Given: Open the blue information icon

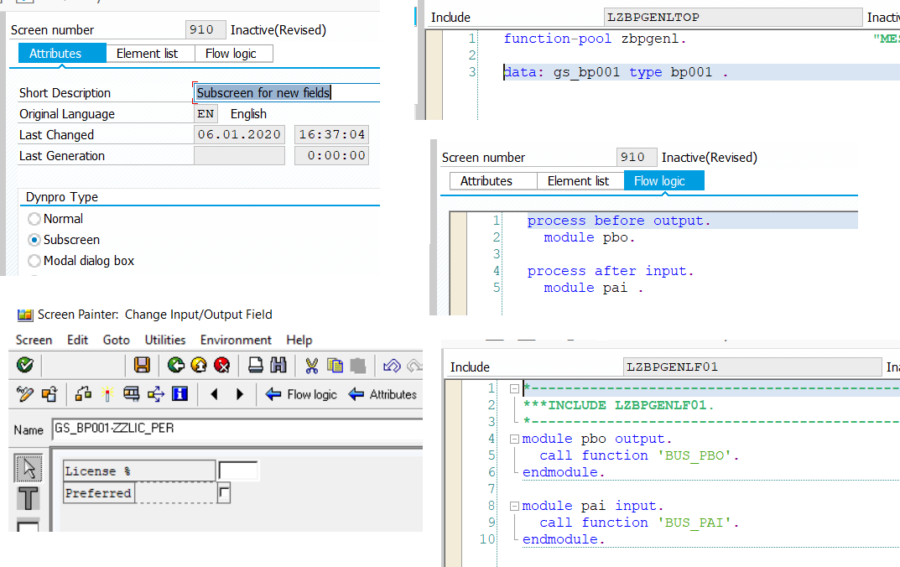Looking at the screenshot, I should [179, 393].
